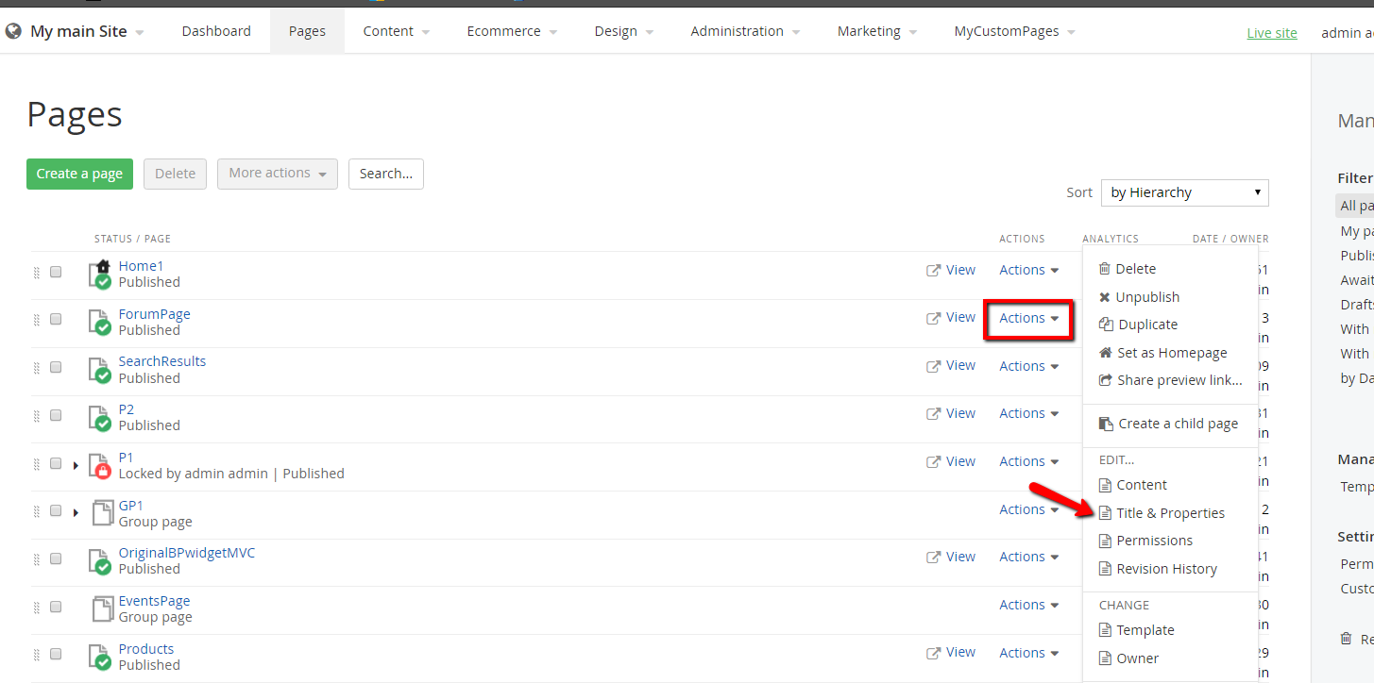Click the Home1 page status icon
Viewport: 1374px width, 683px height.
101,275
